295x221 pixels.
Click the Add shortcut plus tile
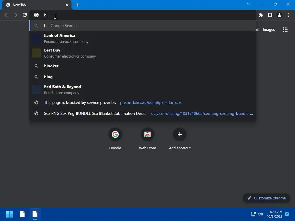click(180, 139)
